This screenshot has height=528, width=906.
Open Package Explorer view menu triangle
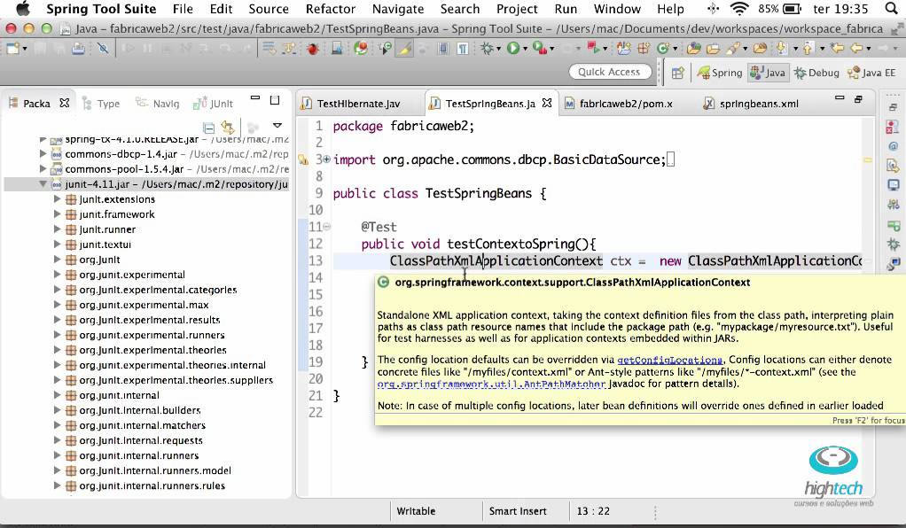(x=277, y=126)
